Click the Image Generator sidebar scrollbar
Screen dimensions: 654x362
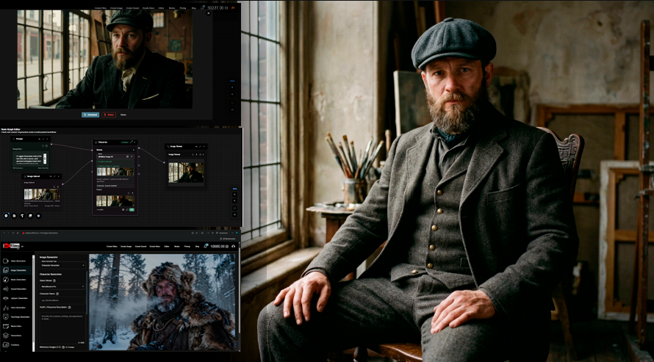33,303
